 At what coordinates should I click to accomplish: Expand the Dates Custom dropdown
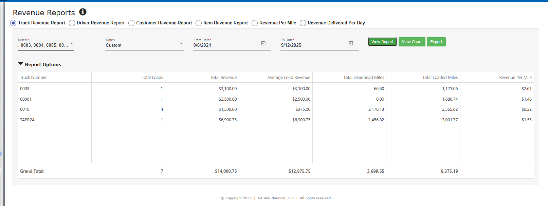click(x=144, y=45)
